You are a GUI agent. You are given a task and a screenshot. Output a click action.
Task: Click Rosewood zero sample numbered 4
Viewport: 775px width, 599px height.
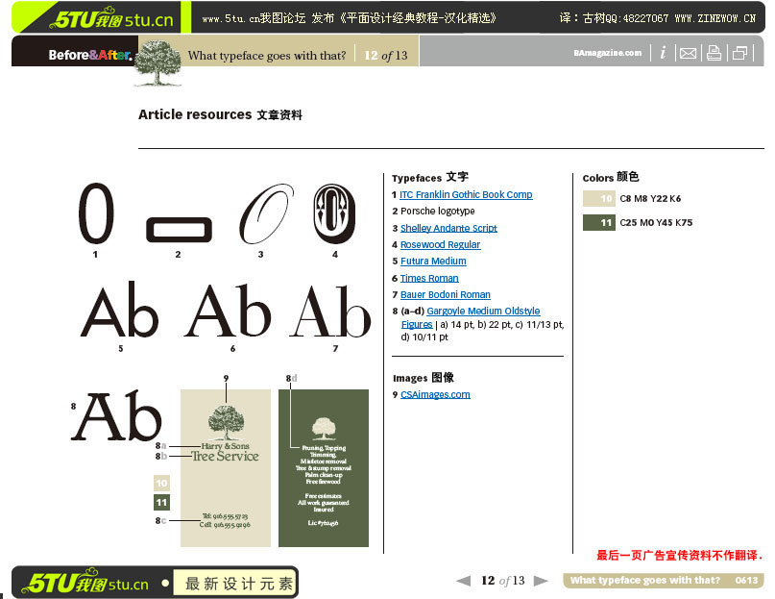coord(334,213)
